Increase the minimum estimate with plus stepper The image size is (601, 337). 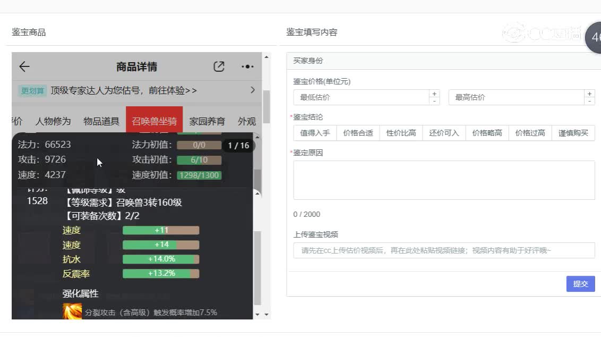click(434, 94)
